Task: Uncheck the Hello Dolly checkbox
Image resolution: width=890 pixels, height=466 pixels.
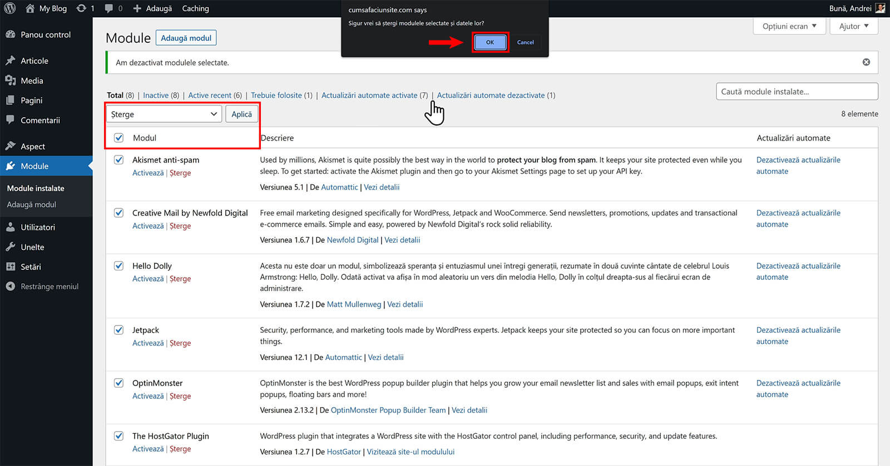Action: pyautogui.click(x=118, y=266)
